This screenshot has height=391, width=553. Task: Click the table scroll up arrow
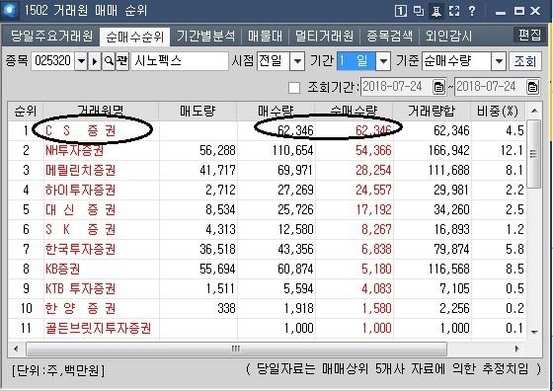click(534, 111)
